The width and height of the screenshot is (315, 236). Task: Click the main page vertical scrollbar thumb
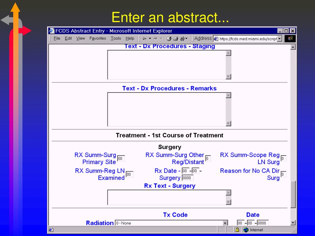pos(293,195)
